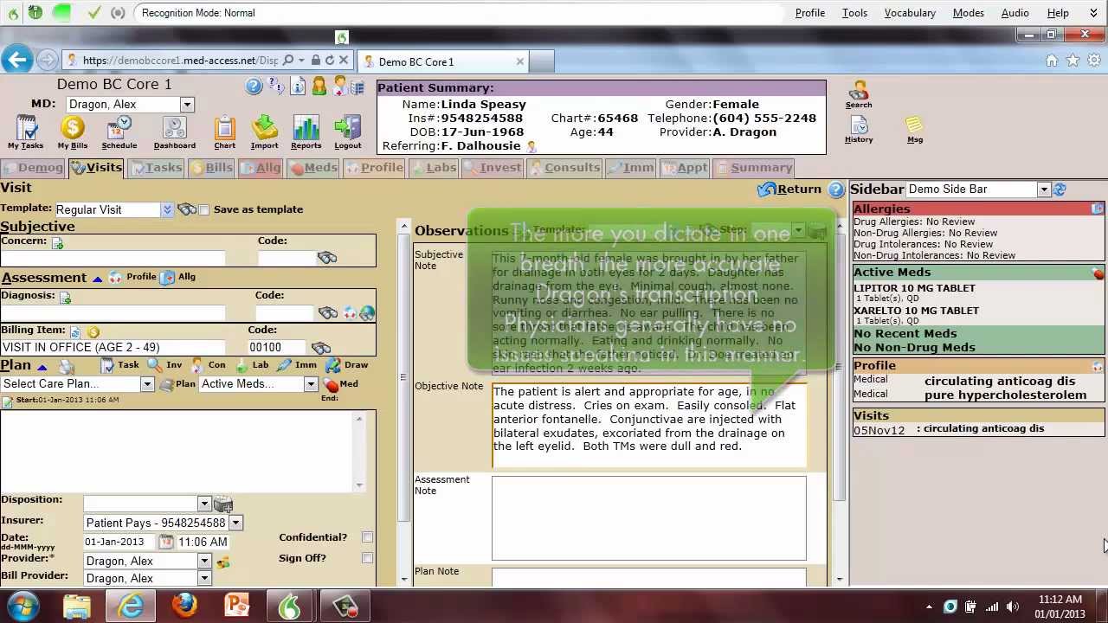This screenshot has height=623, width=1108.
Task: Open the Sidebar Demo Side Bar dropdown
Action: [x=1044, y=189]
